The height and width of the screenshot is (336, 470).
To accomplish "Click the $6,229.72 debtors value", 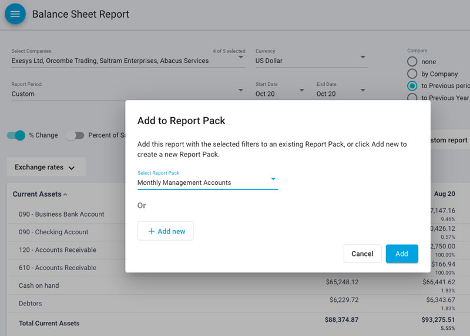I will click(344, 300).
